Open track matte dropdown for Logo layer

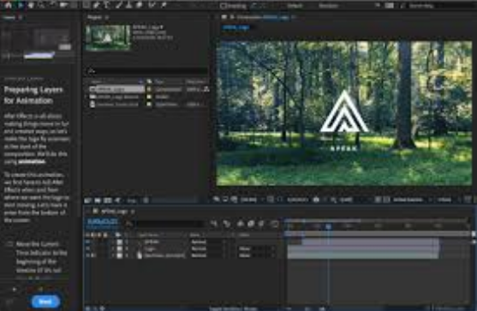tap(257, 248)
